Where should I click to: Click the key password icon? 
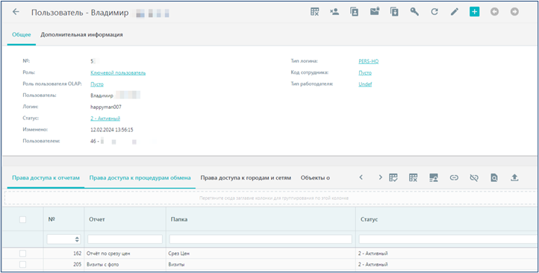pyautogui.click(x=414, y=12)
